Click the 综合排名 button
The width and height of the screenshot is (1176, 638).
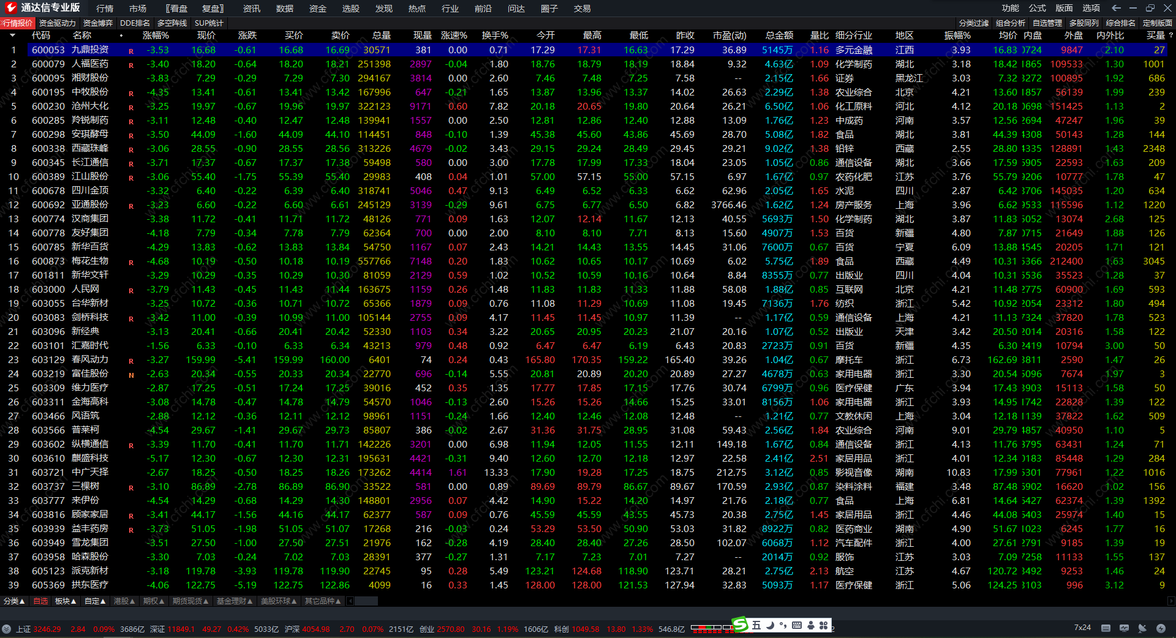click(x=1121, y=23)
